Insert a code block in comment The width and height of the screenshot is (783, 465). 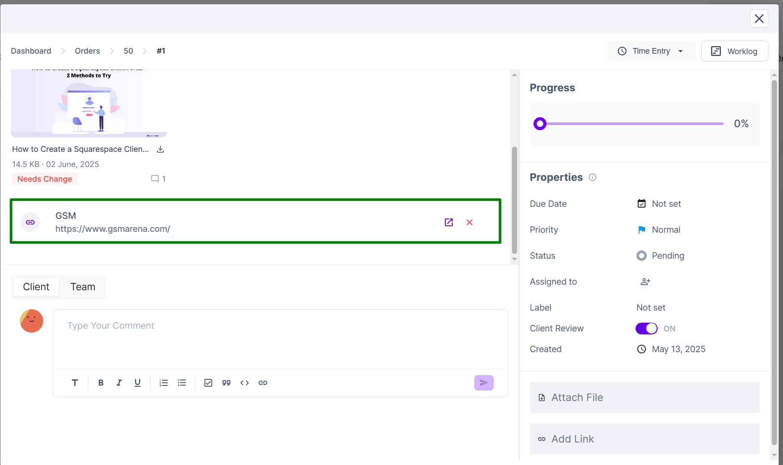pos(245,383)
